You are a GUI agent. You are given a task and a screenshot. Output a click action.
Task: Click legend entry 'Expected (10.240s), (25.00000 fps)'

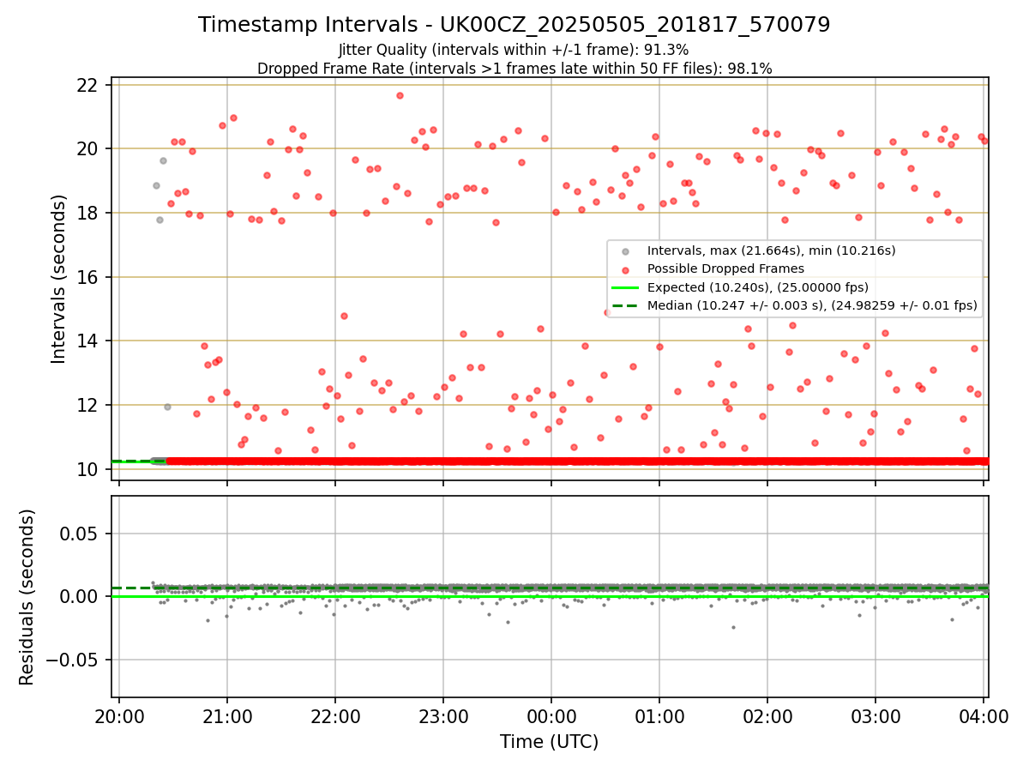pyautogui.click(x=757, y=287)
